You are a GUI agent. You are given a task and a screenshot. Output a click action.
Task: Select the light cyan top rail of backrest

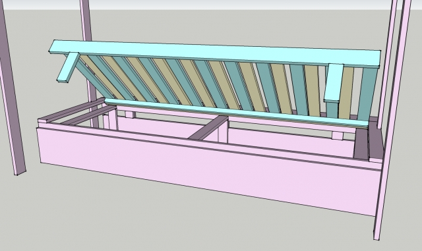tap(216, 53)
